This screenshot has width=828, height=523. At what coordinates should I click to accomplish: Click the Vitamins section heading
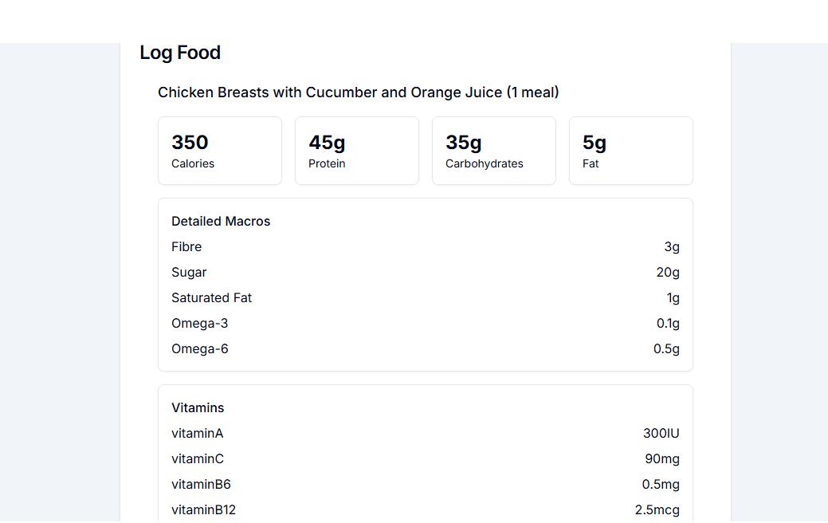pos(198,408)
